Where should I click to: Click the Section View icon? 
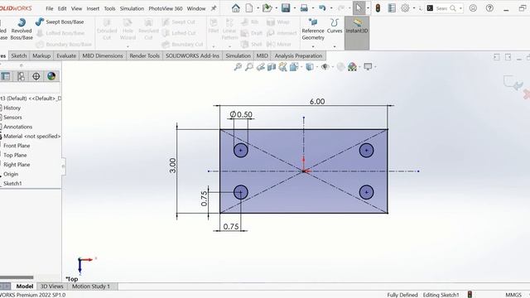(272, 67)
